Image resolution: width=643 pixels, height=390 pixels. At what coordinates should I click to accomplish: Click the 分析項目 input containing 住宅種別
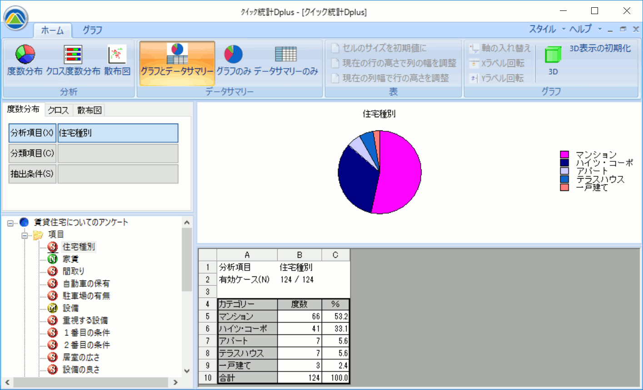click(118, 133)
